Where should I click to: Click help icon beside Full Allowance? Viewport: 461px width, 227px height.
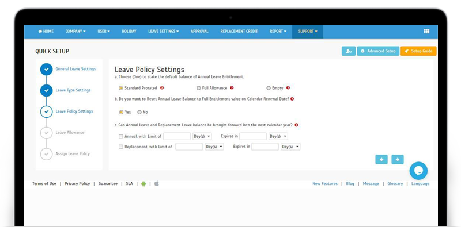click(232, 88)
